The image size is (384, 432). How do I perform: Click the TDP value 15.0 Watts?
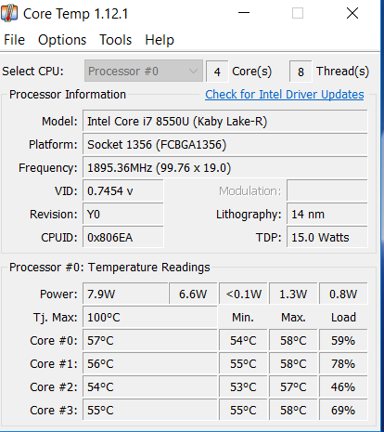coord(327,237)
